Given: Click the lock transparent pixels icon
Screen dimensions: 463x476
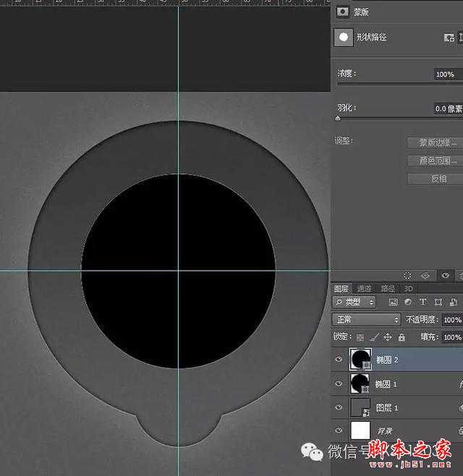Looking at the screenshot, I should pyautogui.click(x=361, y=337).
